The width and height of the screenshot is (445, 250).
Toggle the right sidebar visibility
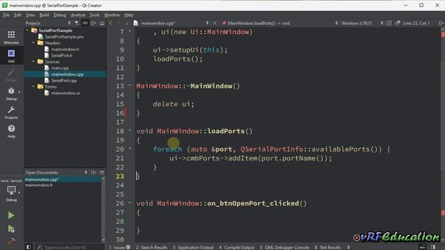click(x=432, y=247)
